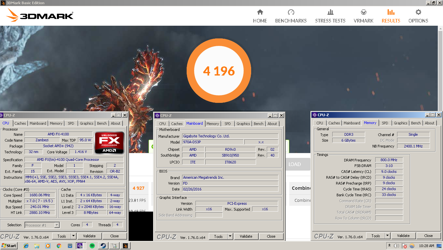443x250 pixels.
Task: Click Validate in Memory CPU-Z window
Action: pyautogui.click(x=403, y=236)
